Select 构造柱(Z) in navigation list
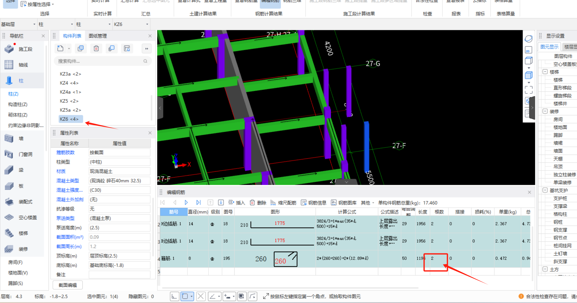The height and width of the screenshot is (303, 577). tap(18, 104)
